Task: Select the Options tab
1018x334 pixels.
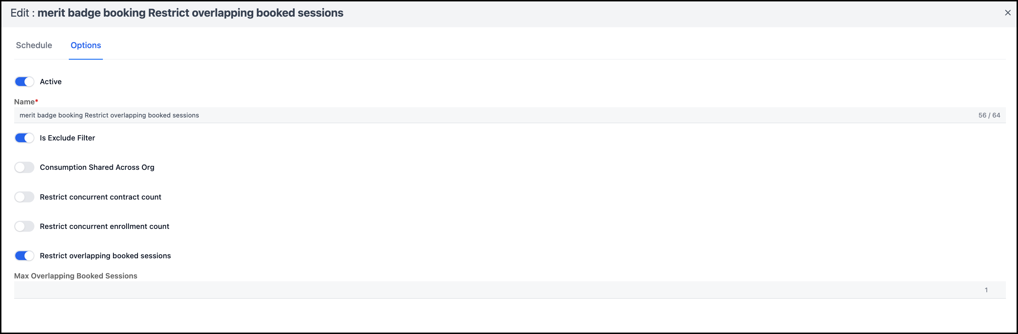Action: [x=86, y=45]
